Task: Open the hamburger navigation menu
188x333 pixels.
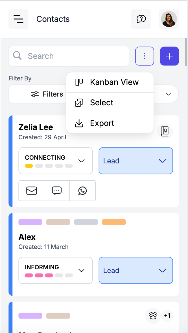Action: point(18,19)
